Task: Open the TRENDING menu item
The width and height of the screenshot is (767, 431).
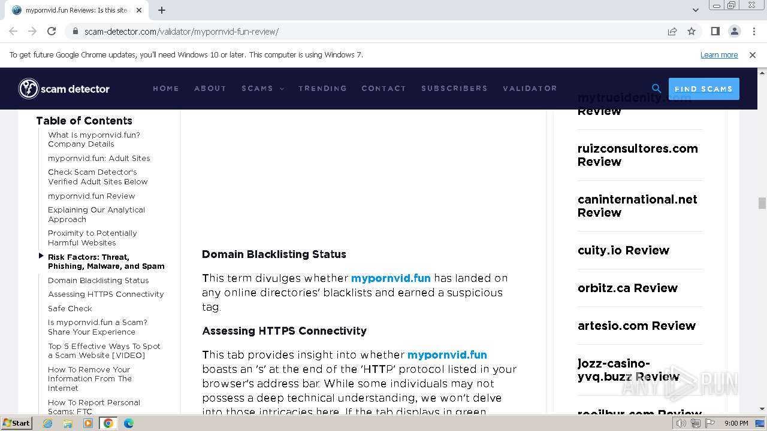Action: 322,88
